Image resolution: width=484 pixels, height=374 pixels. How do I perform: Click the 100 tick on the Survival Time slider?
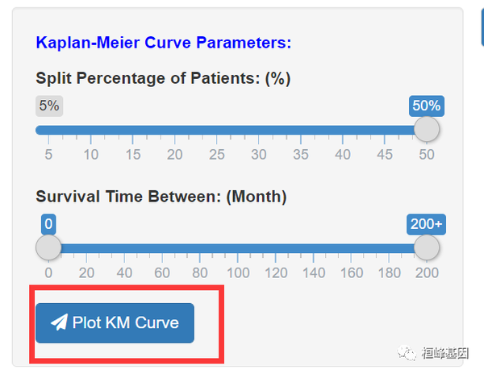[237, 248]
